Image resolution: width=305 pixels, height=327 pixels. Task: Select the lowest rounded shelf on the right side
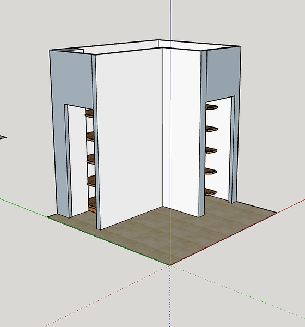point(210,192)
